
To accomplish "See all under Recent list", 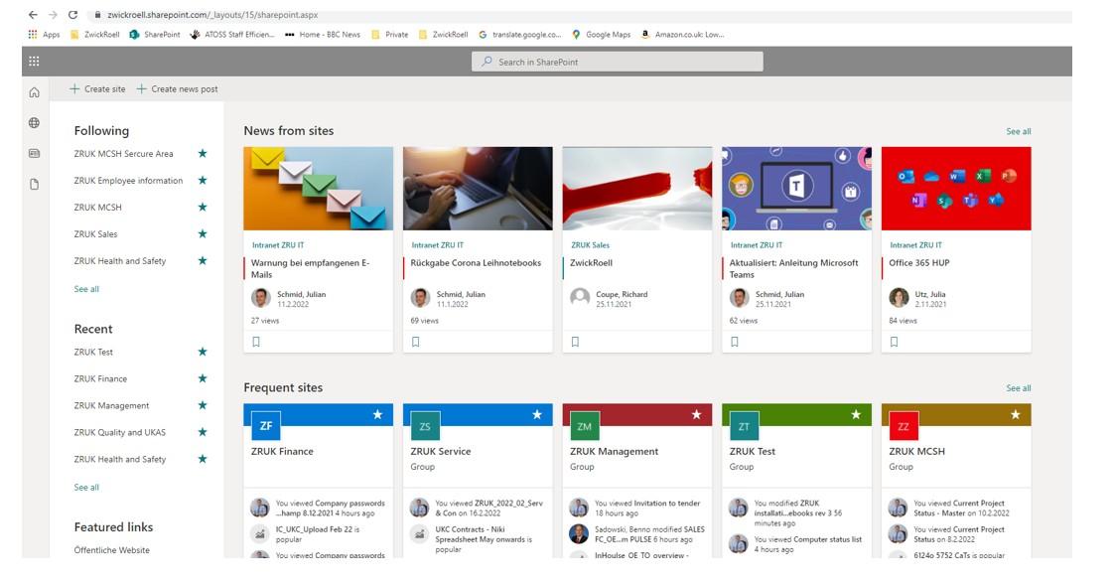I will pyautogui.click(x=86, y=488).
